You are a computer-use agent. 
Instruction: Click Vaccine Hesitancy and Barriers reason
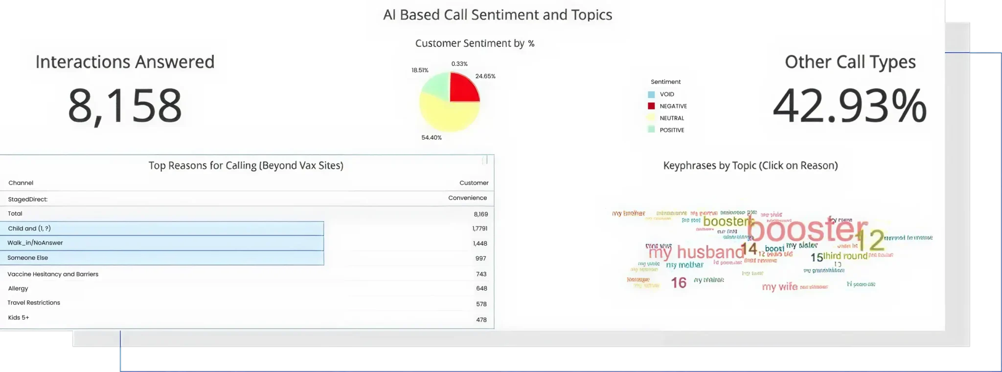pos(53,274)
